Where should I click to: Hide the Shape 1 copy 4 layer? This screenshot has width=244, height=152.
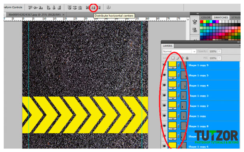tap(164, 85)
